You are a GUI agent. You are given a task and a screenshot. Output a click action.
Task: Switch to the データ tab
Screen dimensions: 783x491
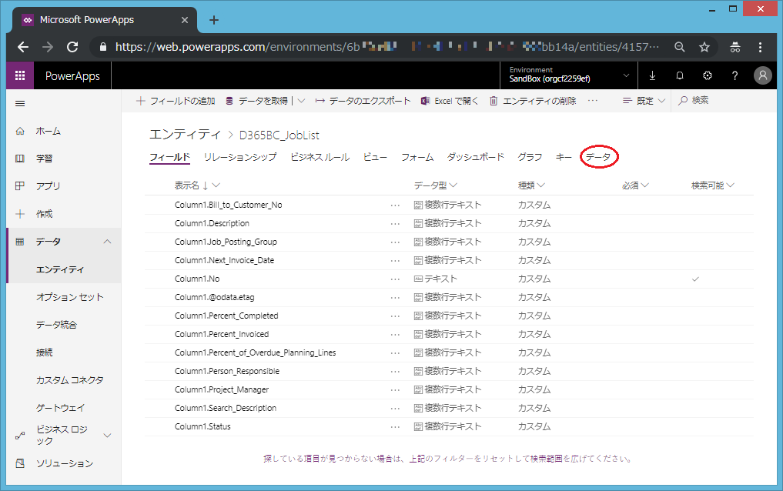(x=598, y=157)
